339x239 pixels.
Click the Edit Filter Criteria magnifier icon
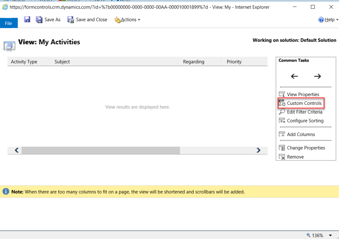click(282, 112)
